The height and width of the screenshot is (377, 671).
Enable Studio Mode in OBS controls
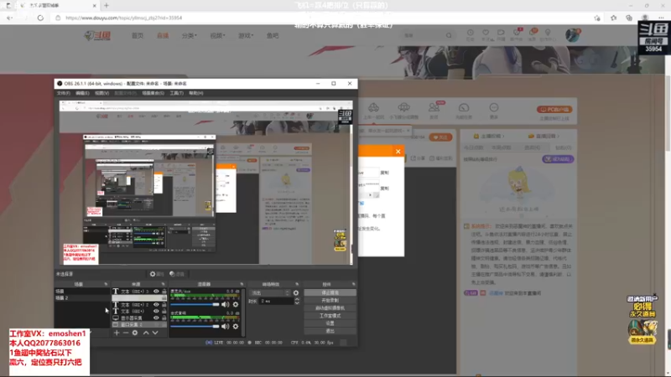tap(330, 316)
